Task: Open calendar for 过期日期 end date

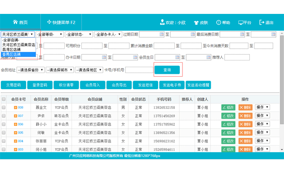Action: (193, 34)
